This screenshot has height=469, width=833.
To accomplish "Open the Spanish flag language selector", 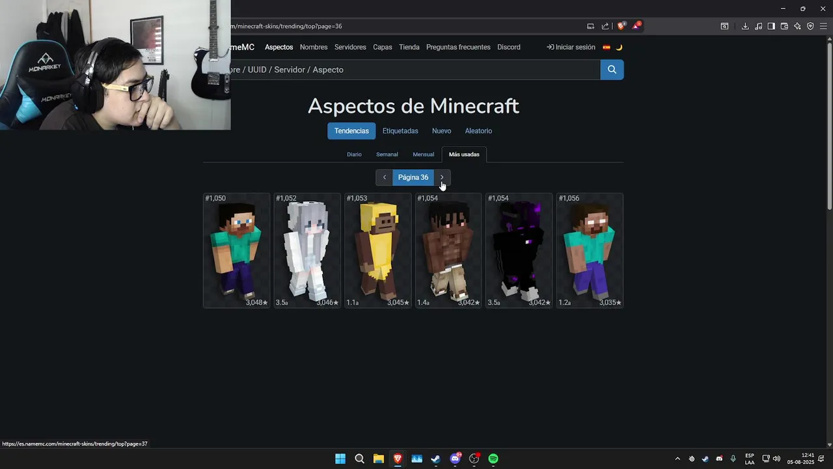I will tap(607, 47).
